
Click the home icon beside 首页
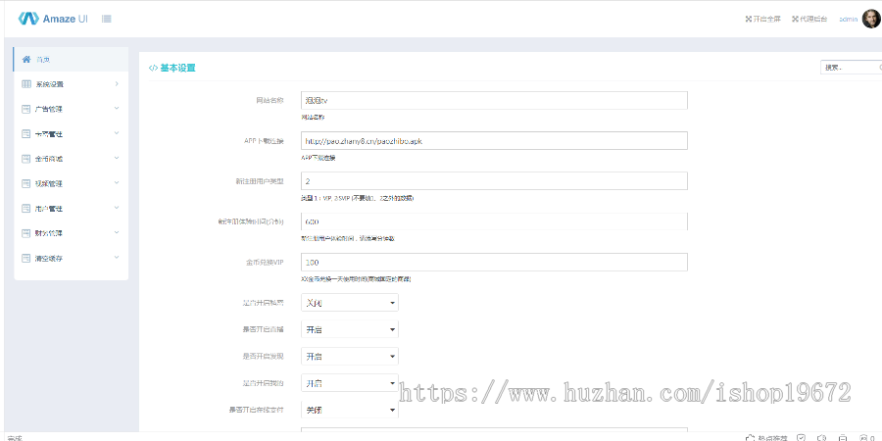[x=25, y=59]
